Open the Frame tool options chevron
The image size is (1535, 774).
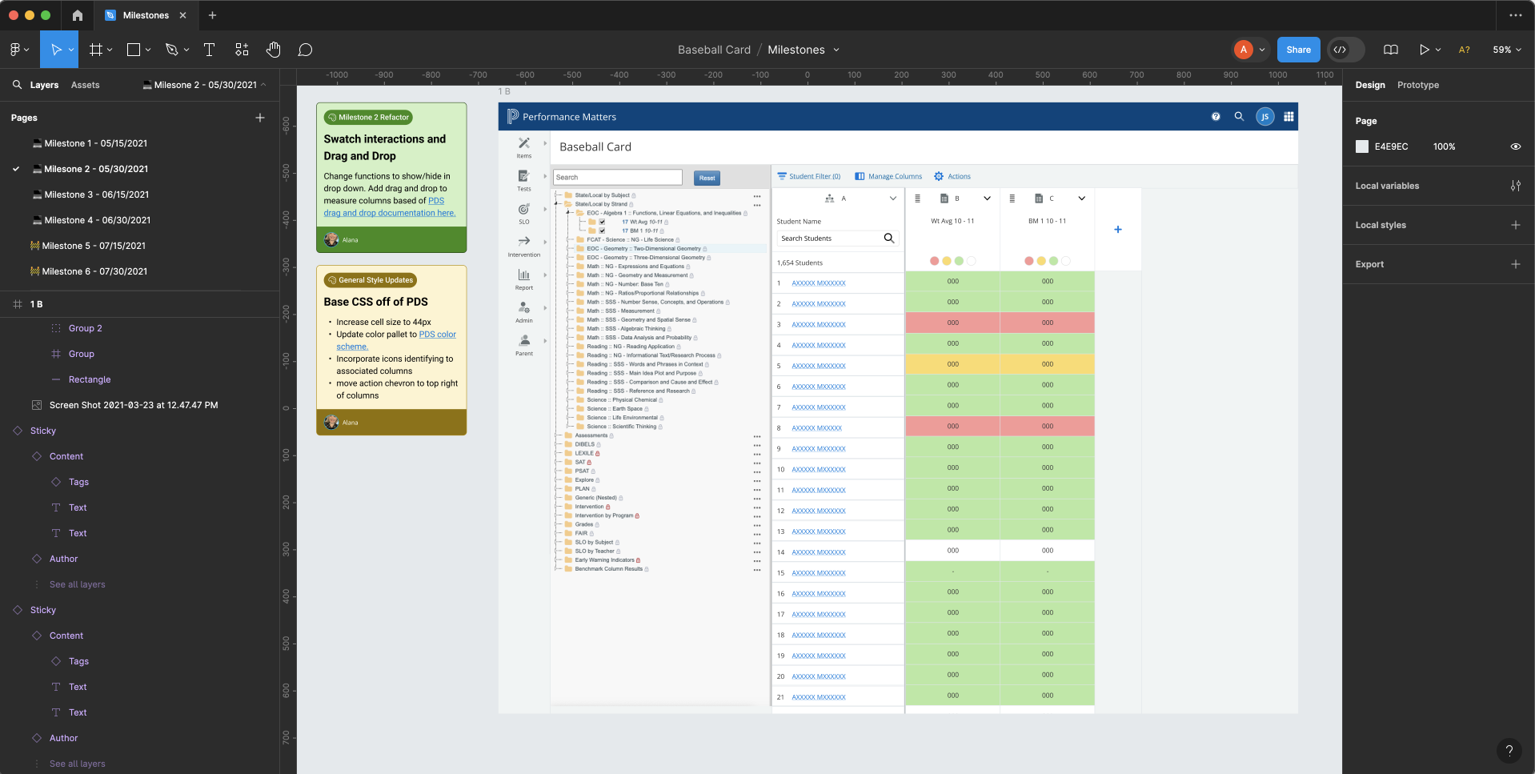[x=110, y=50]
